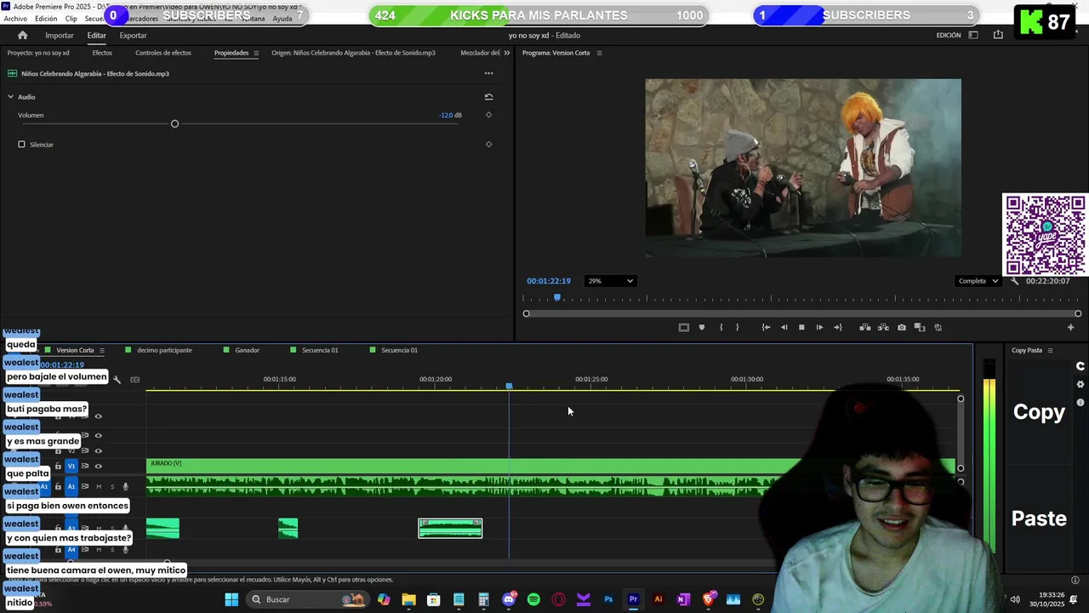Open comparison view icon
The height and width of the screenshot is (613, 1089).
tap(920, 327)
